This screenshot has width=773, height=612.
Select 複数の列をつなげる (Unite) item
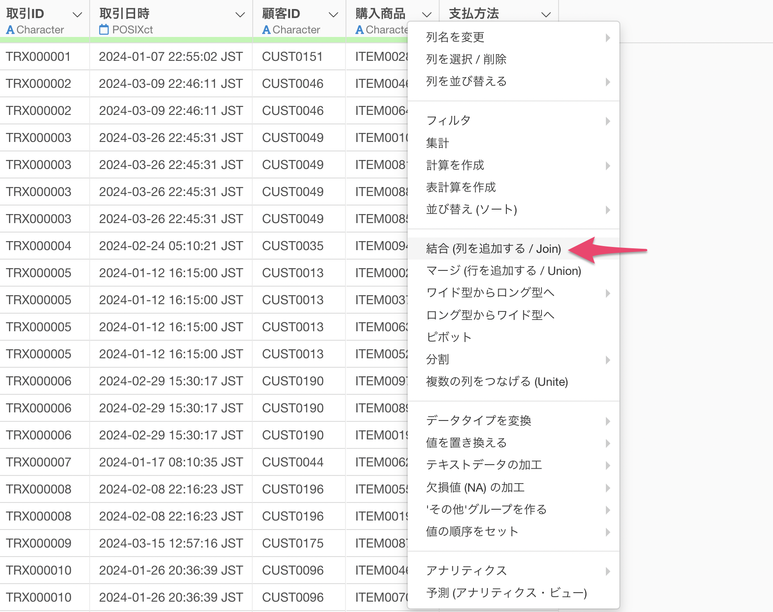tap(497, 382)
